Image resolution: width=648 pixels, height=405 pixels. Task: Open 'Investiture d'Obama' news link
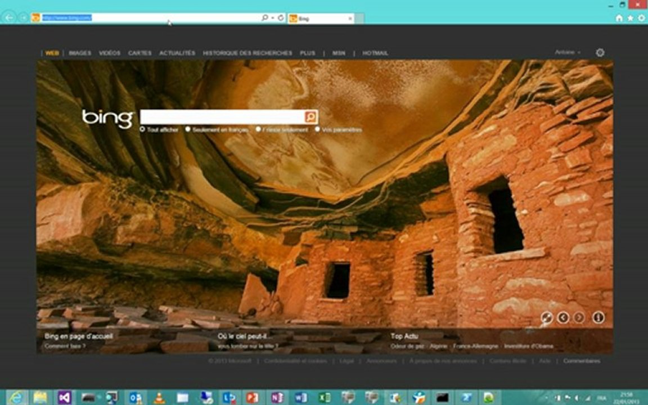pos(529,346)
